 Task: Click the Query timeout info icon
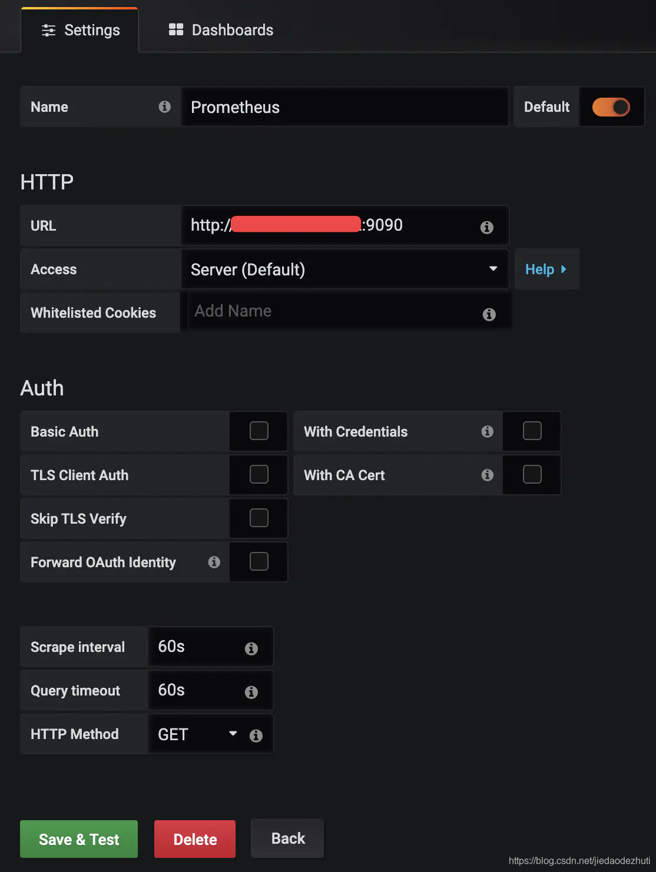(251, 692)
